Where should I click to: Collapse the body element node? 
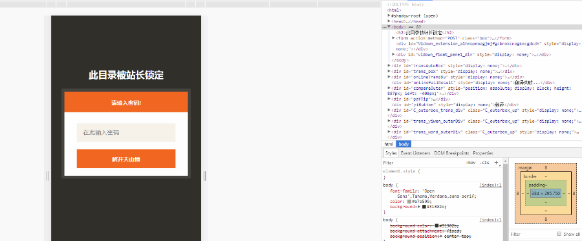[x=389, y=27]
